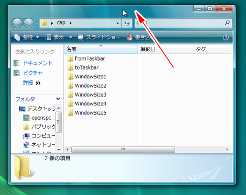246x195 pixels.
Task: Go forward with the Forward arrow button
Action: tap(29, 23)
